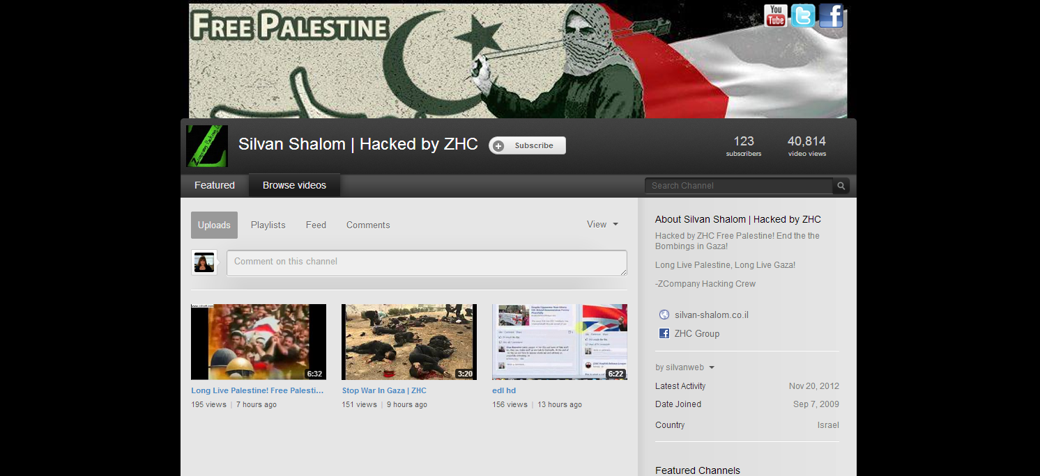Image resolution: width=1040 pixels, height=476 pixels.
Task: Expand the 'by silvanweb' dropdown
Action: coord(685,367)
